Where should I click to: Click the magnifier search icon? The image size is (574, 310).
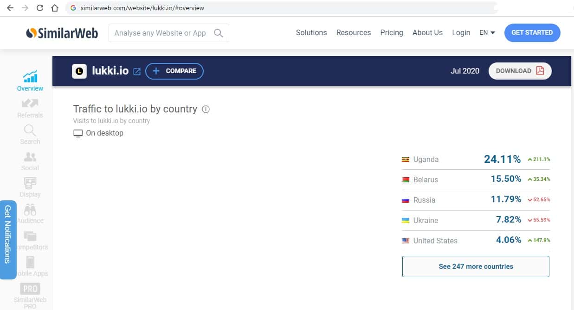point(218,33)
